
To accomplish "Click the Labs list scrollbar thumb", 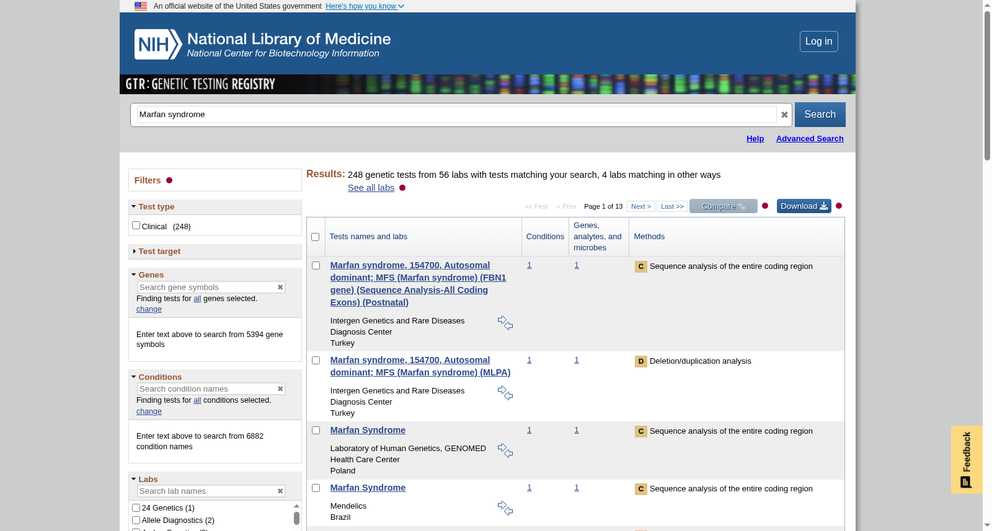I will [296, 518].
